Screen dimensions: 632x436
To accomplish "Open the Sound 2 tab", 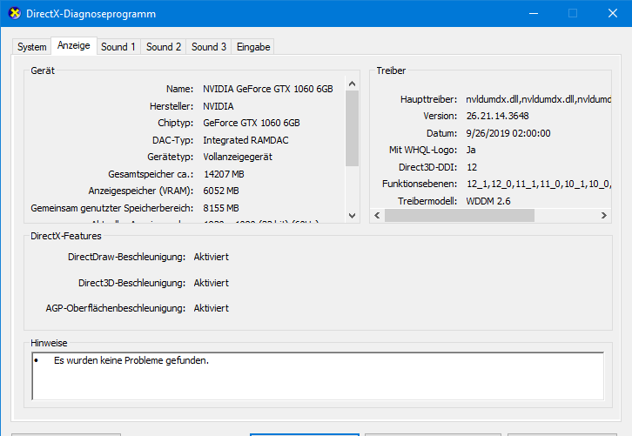I will (x=164, y=47).
